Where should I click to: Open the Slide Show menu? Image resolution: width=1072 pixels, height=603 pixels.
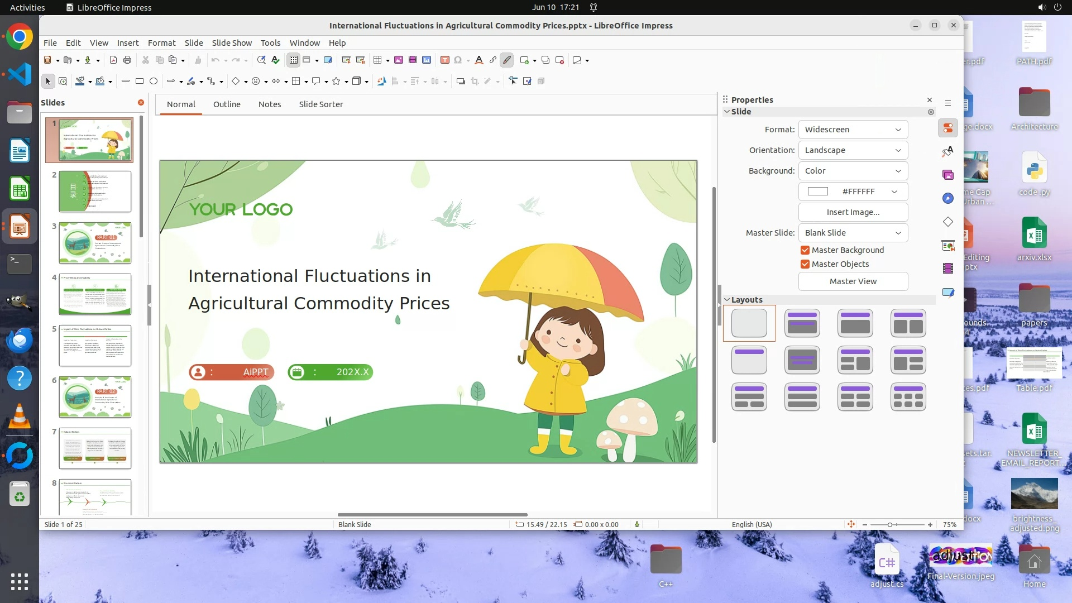[x=232, y=43]
